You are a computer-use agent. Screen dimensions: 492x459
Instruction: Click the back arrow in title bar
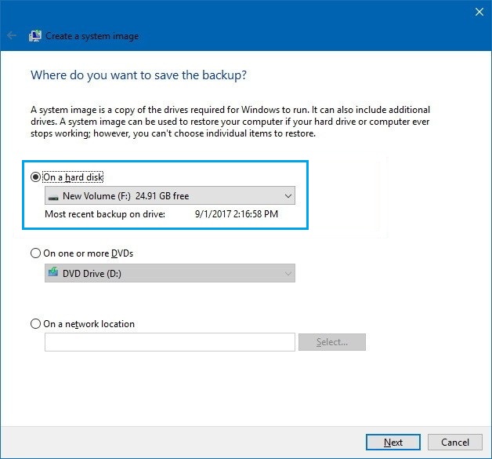tap(12, 35)
